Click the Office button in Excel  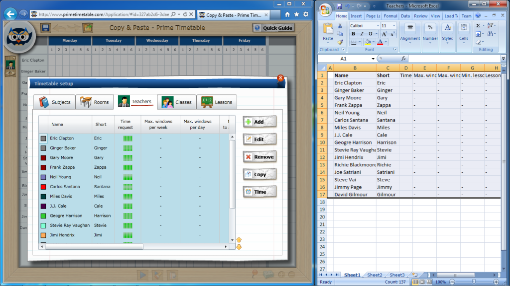[x=325, y=9]
